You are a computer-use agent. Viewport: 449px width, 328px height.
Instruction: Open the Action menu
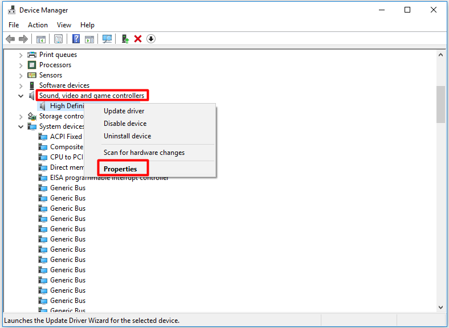(x=38, y=25)
